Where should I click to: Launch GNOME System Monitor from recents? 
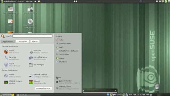13,82
